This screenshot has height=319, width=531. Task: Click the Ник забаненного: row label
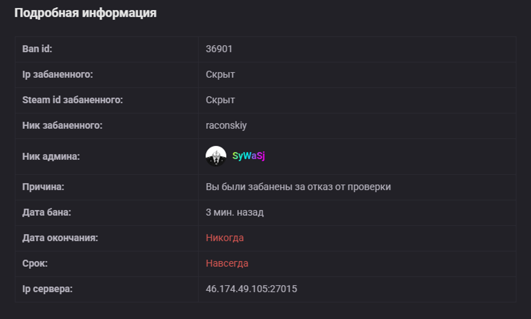coord(62,125)
